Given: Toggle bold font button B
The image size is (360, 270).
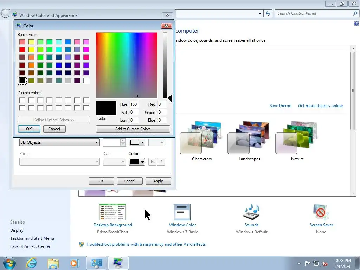Looking at the screenshot, I should [x=152, y=162].
